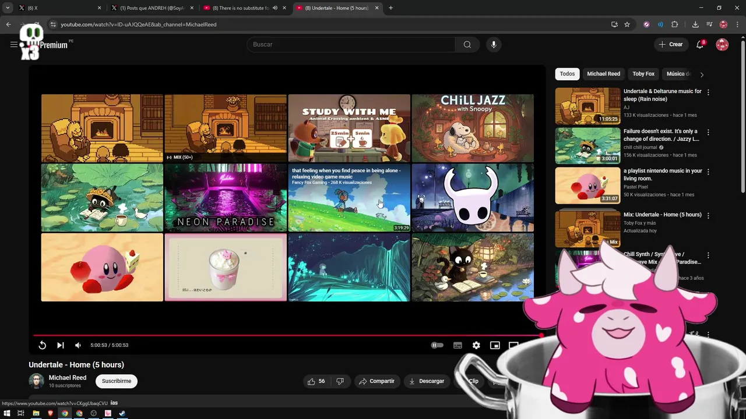Toggle the autoplay switch in player
746x419 pixels.
[437, 345]
